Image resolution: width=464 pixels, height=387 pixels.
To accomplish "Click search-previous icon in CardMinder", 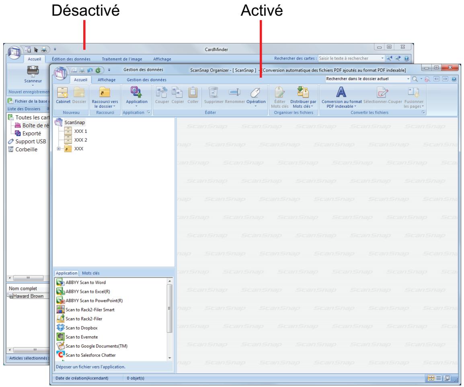I will coord(390,58).
